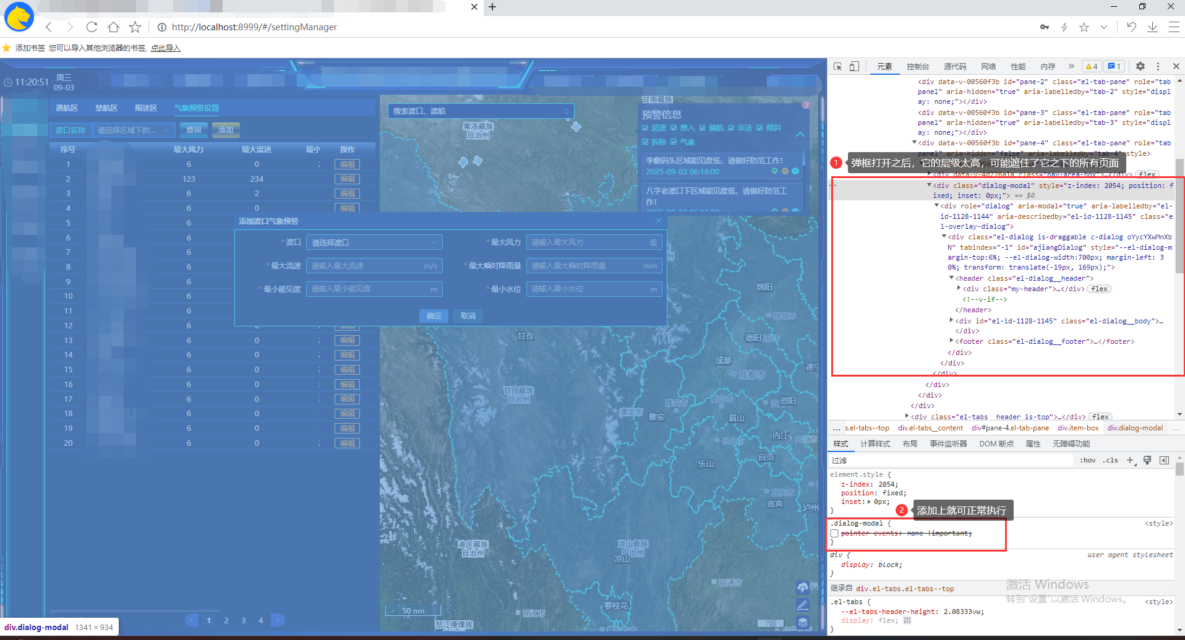1185x640 pixels.
Task: Click the 最大风力 input field in dialog
Action: [x=594, y=242]
